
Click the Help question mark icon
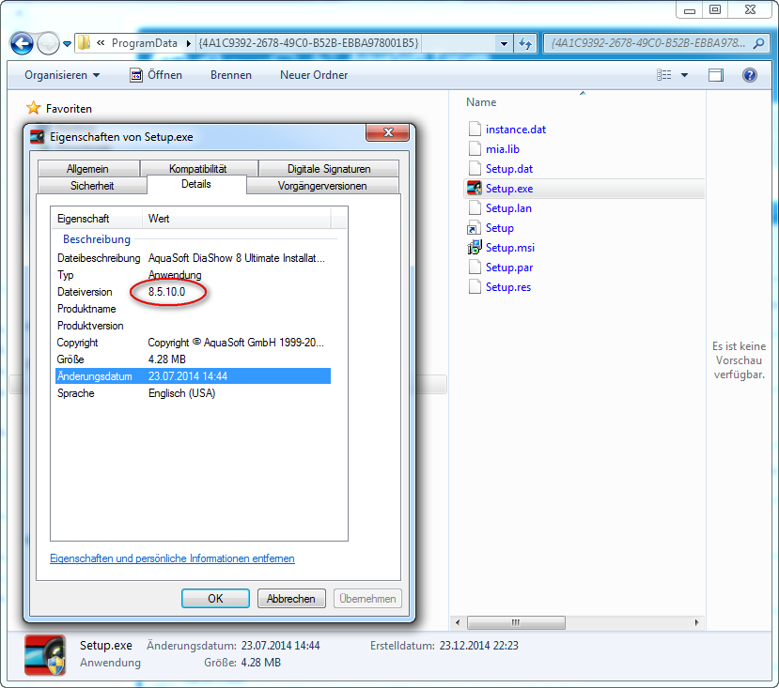[x=749, y=75]
